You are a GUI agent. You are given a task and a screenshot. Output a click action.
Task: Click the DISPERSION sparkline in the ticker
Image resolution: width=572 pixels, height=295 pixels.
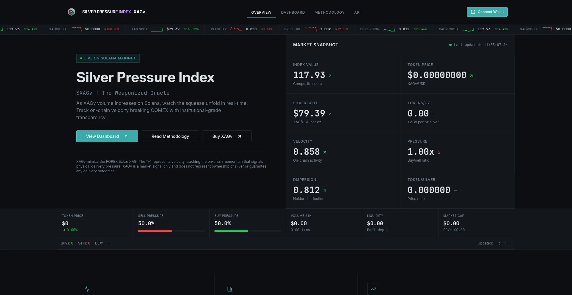(x=389, y=29)
